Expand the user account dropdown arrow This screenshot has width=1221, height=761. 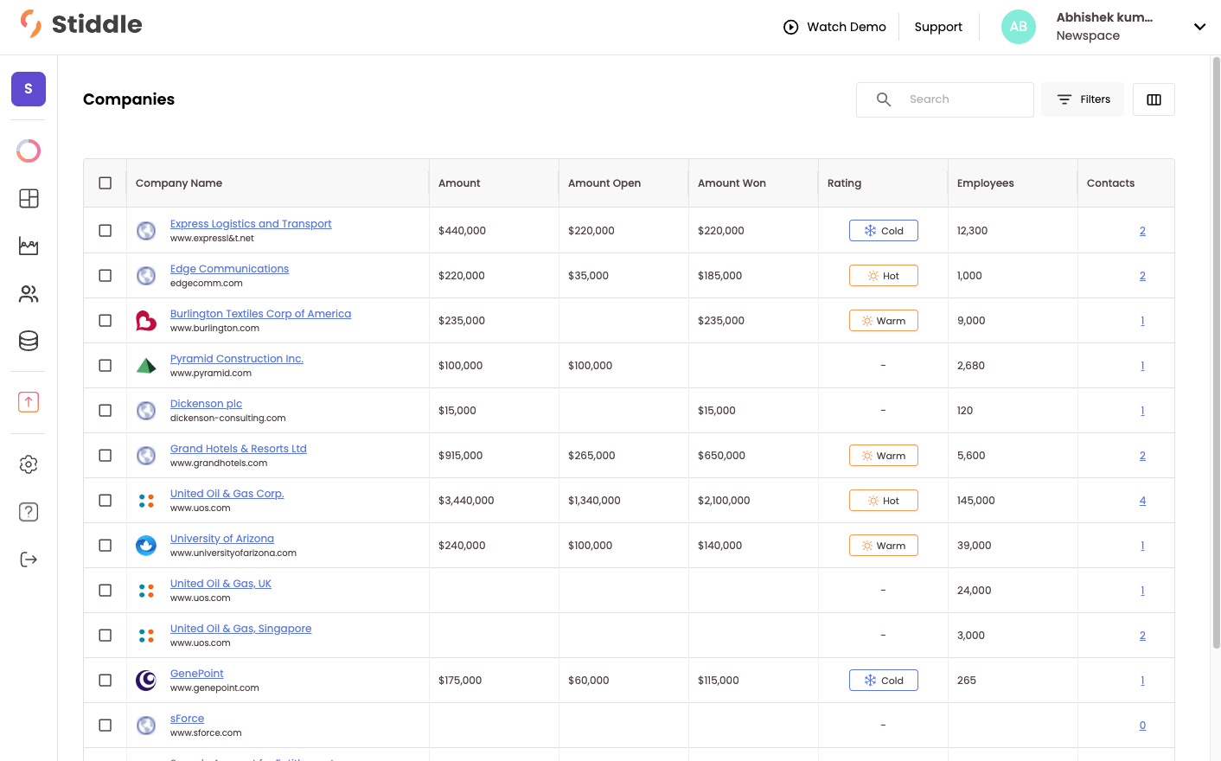pyautogui.click(x=1199, y=27)
